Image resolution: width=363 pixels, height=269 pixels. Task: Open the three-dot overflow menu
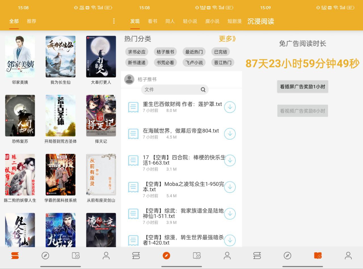click(114, 21)
